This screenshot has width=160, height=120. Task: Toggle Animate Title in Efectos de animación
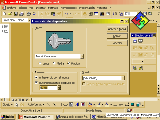click(x=135, y=41)
